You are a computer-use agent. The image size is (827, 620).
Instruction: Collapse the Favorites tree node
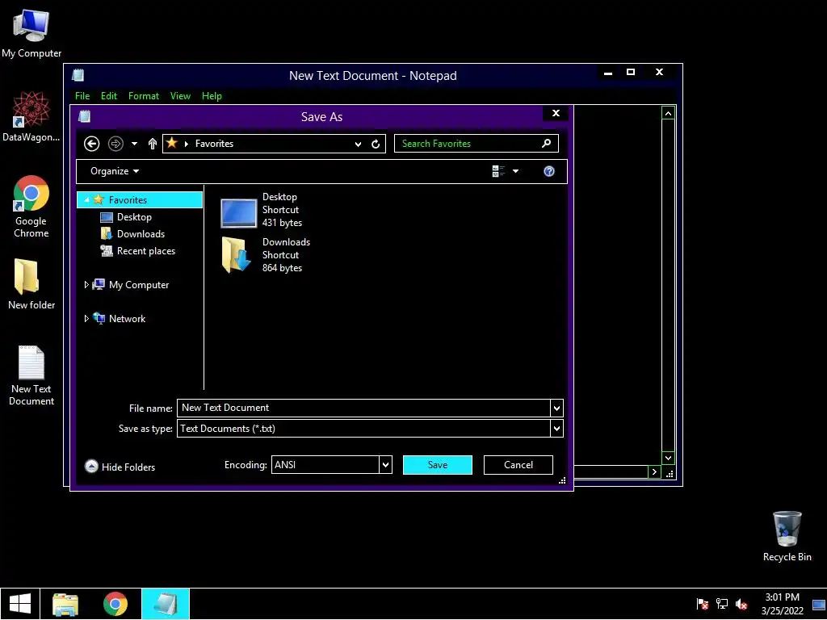pos(86,200)
